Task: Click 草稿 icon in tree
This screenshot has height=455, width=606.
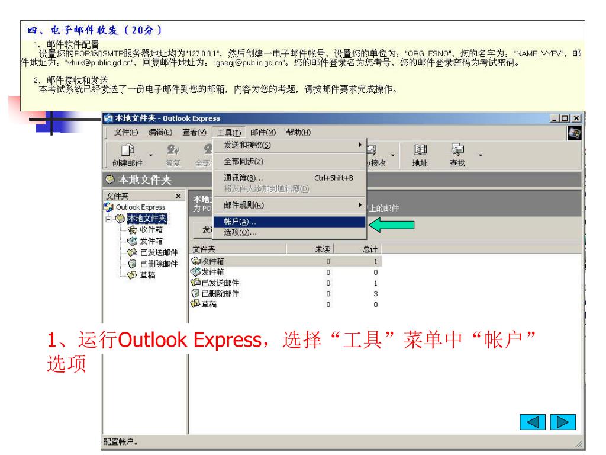Action: tap(133, 275)
